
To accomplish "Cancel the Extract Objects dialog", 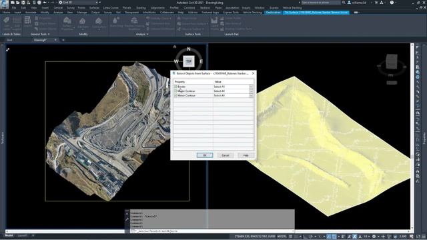I will (x=226, y=155).
